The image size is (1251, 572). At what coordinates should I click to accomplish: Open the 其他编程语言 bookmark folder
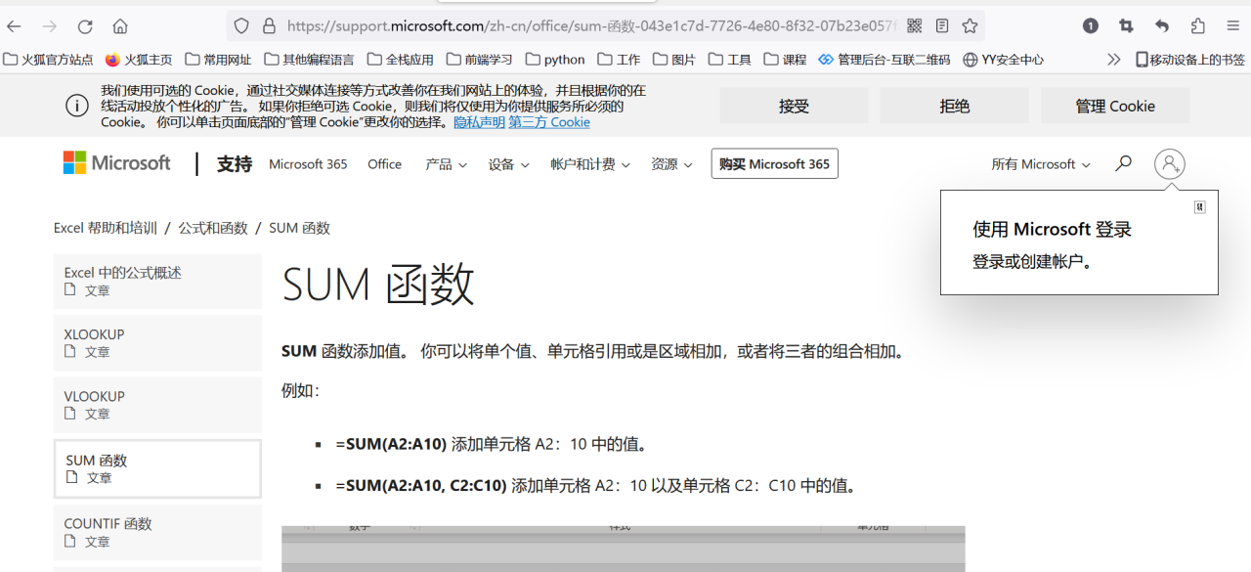pyautogui.click(x=309, y=60)
